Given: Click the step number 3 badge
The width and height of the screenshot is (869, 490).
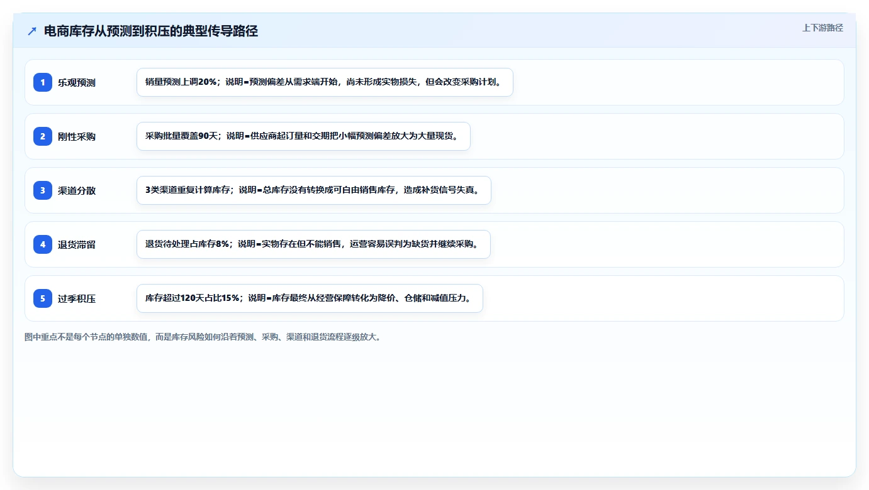Looking at the screenshot, I should click(x=43, y=190).
